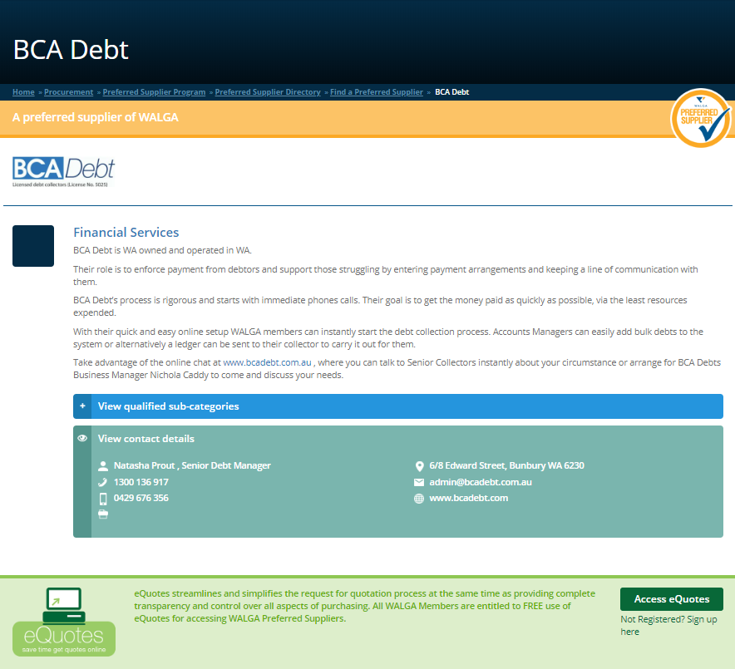This screenshot has width=735, height=669.
Task: Click the phone icon beside 1300 136 917
Action: click(103, 482)
